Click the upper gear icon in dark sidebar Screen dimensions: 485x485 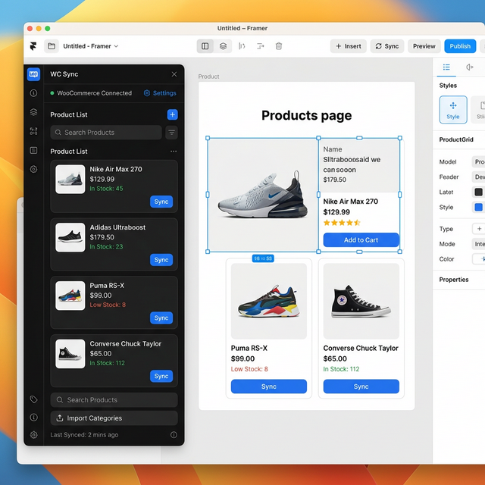pyautogui.click(x=33, y=169)
